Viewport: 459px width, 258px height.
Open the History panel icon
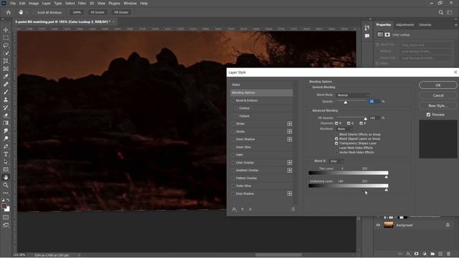367,27
